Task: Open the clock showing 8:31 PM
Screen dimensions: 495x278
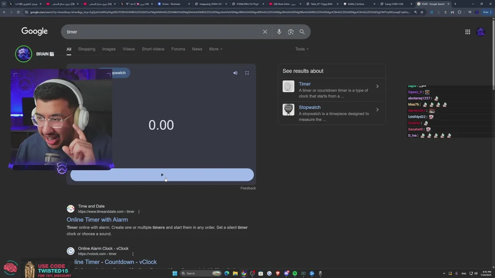Action: pyautogui.click(x=485, y=273)
